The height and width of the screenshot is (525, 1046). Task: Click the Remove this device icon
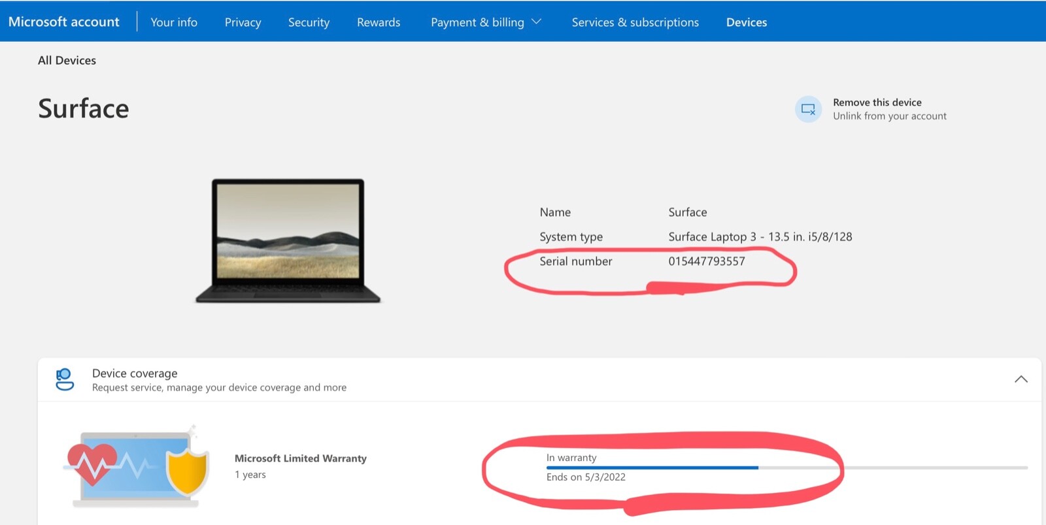click(x=808, y=109)
